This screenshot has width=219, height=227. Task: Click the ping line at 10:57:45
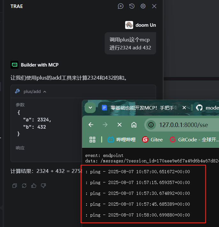[x=138, y=204]
